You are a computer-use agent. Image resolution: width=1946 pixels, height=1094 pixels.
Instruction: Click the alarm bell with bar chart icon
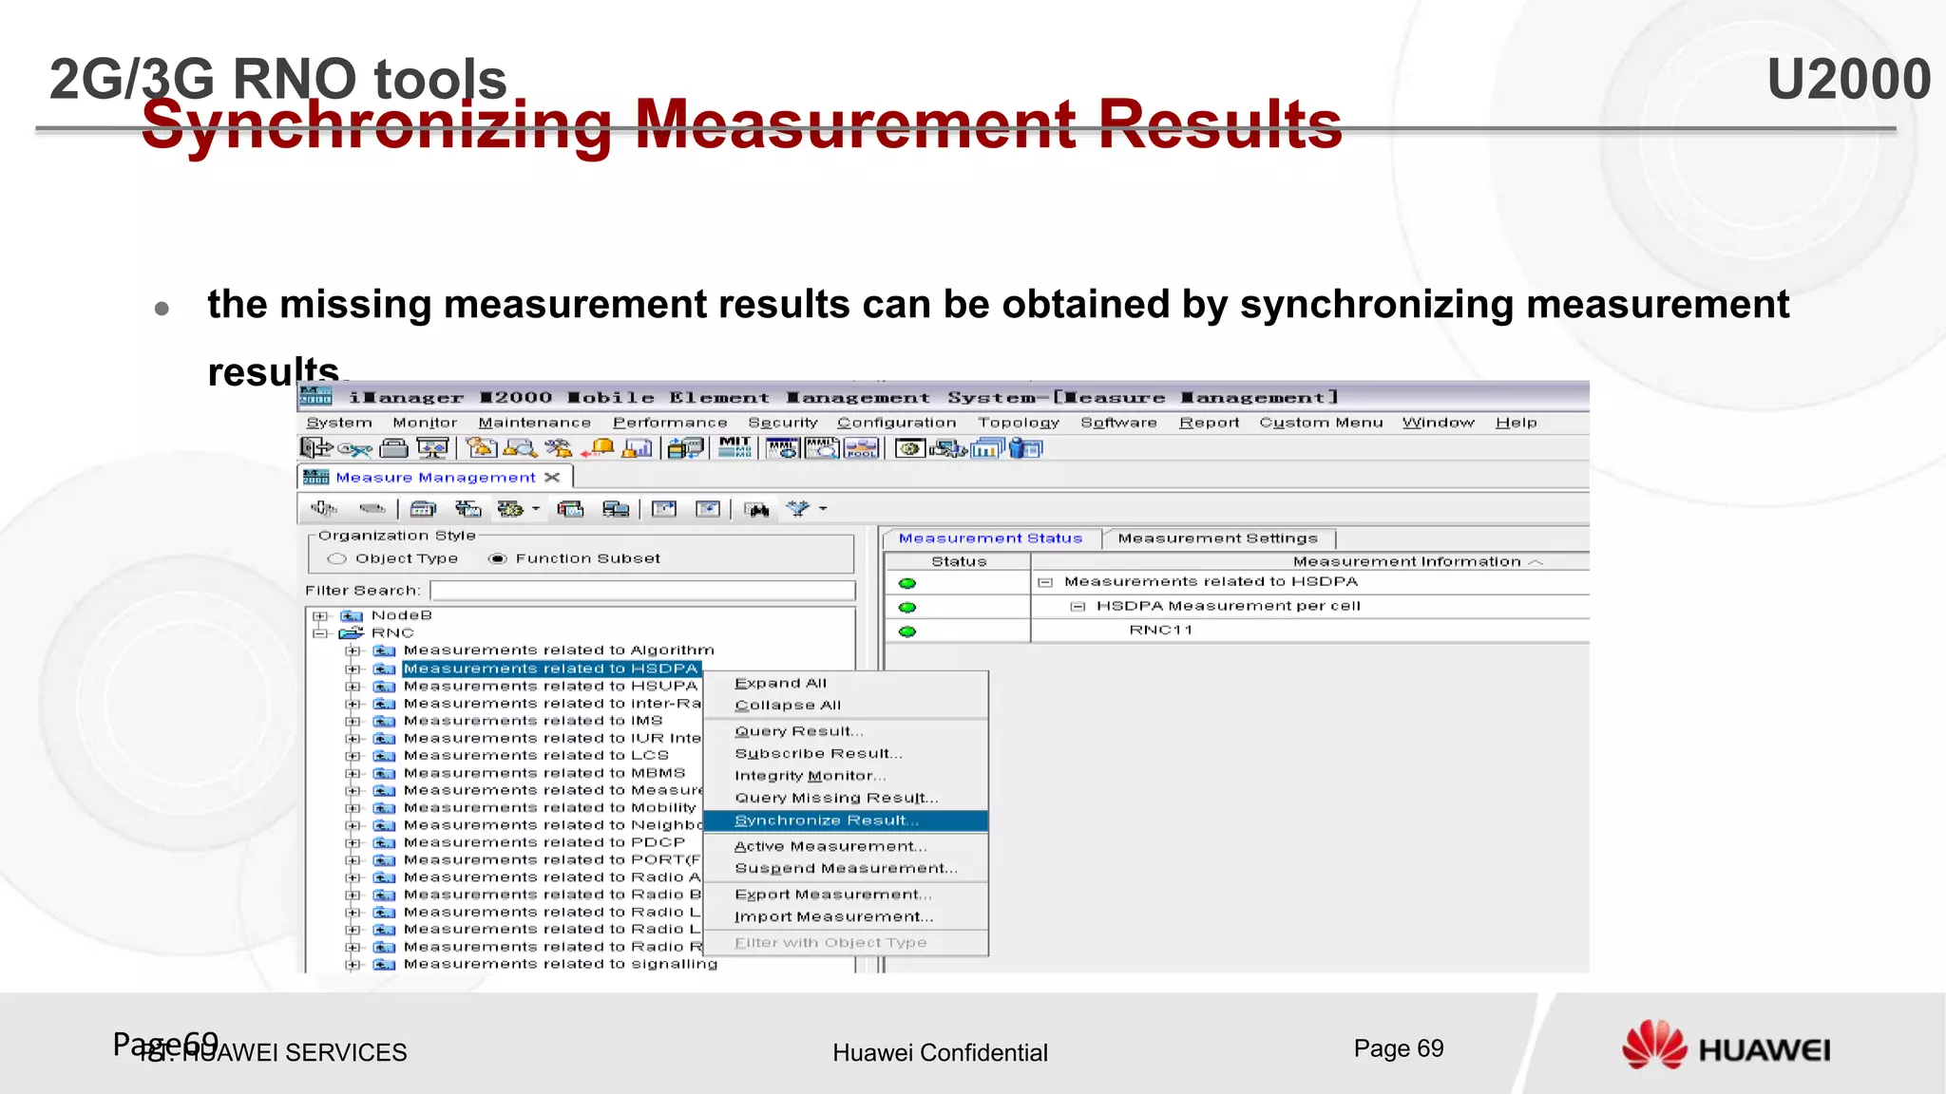click(x=637, y=448)
